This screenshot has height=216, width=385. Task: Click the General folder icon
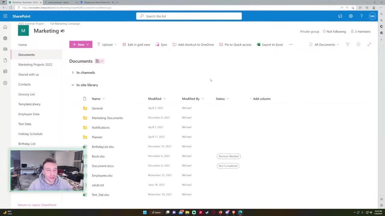click(x=85, y=108)
